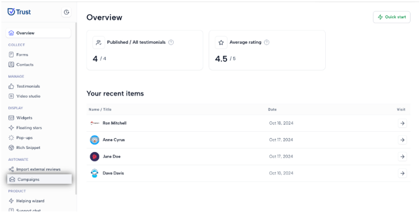Click the date Oct 18, 2024
420x212 pixels.
click(281, 123)
